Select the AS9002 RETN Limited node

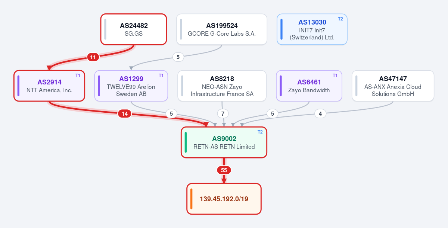coord(224,142)
